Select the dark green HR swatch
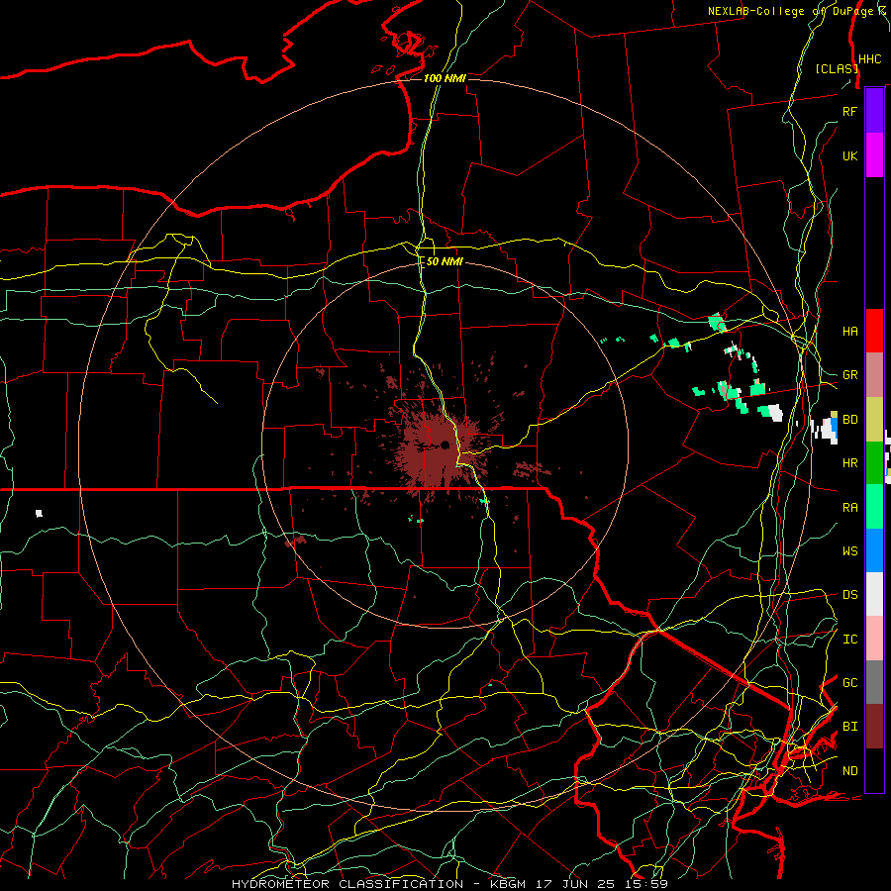The width and height of the screenshot is (891, 891). 874,463
